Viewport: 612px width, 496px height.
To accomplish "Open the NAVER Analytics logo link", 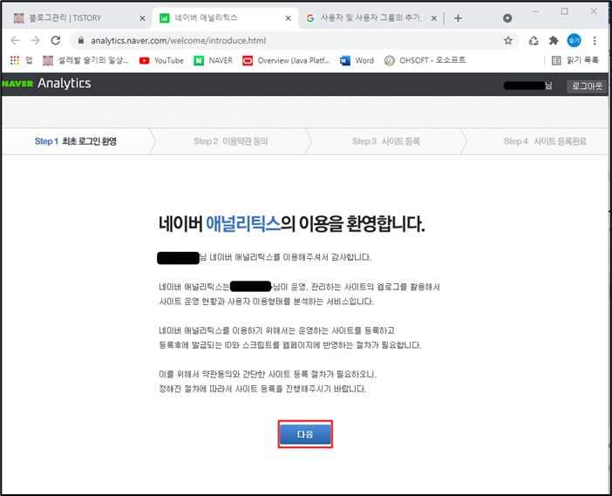I will [46, 83].
